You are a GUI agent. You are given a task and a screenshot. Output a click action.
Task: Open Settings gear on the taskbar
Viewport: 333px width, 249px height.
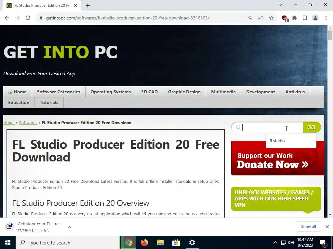point(192,243)
